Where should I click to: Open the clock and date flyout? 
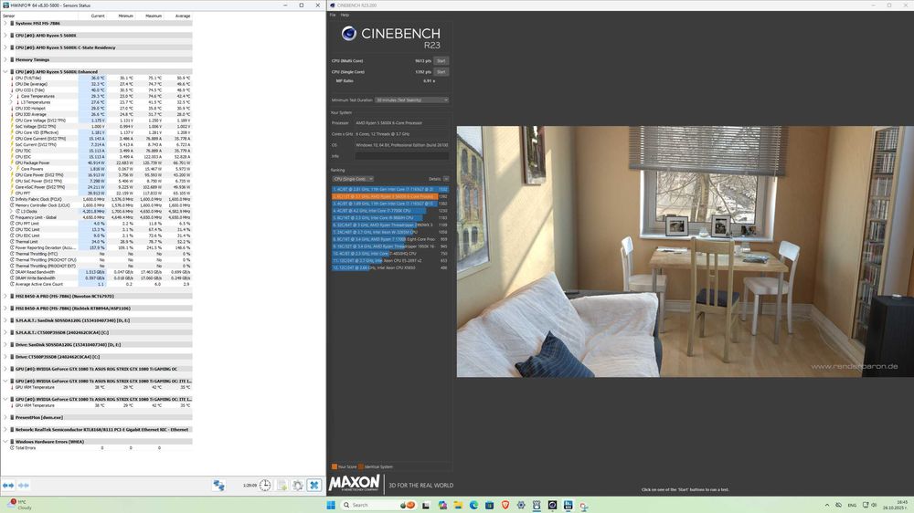pos(897,505)
